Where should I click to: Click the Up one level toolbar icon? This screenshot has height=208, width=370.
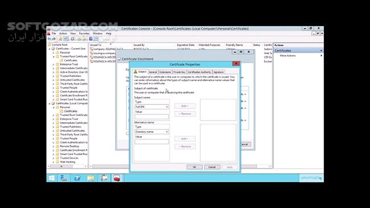tap(61, 39)
